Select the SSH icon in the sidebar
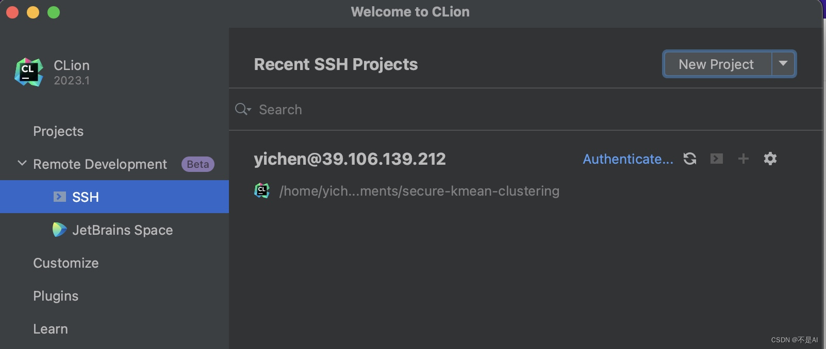826x349 pixels. coord(59,197)
